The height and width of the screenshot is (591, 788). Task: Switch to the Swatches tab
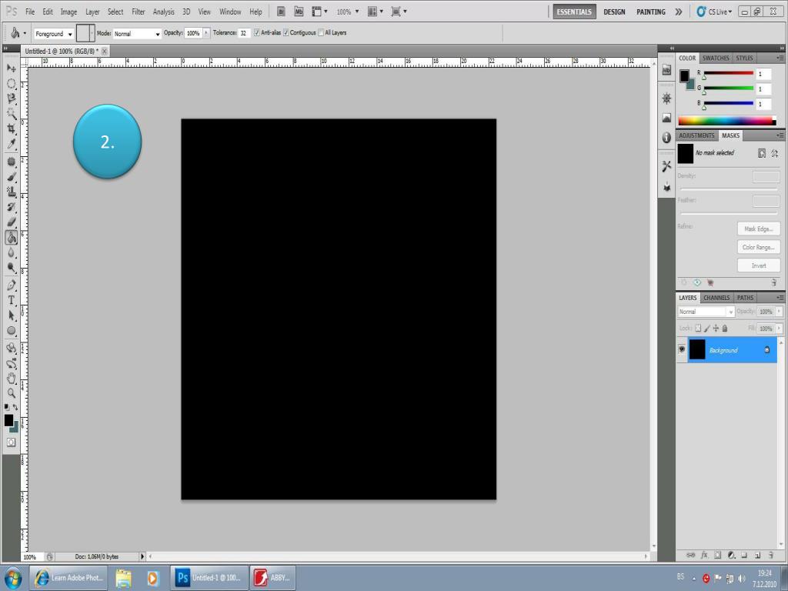pos(716,58)
